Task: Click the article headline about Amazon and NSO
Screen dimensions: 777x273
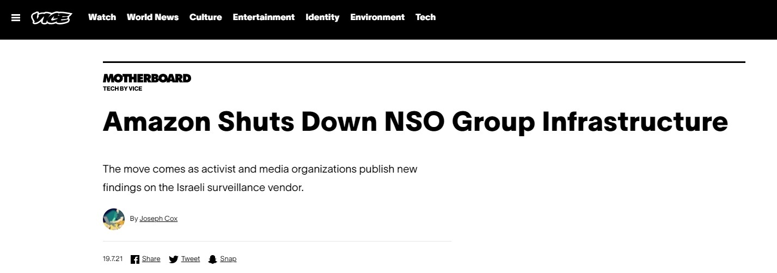Action: point(415,122)
